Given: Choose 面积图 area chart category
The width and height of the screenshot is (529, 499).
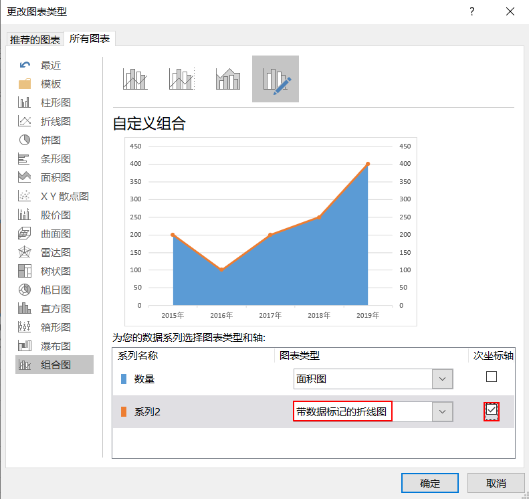Looking at the screenshot, I should 54,177.
